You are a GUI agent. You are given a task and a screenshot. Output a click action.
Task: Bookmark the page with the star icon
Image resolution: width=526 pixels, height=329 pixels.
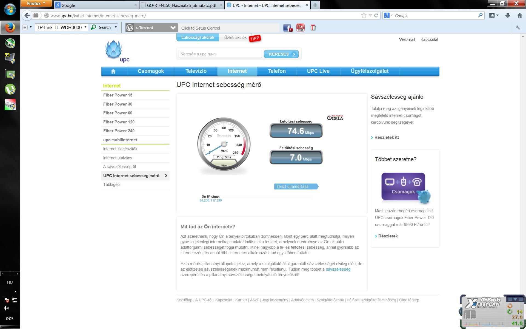[364, 16]
